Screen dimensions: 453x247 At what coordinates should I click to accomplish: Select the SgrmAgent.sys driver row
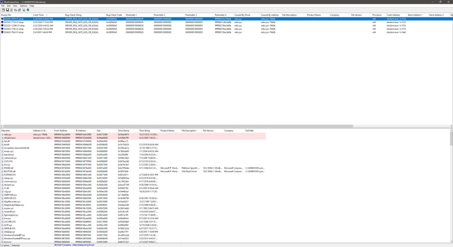tap(133, 215)
